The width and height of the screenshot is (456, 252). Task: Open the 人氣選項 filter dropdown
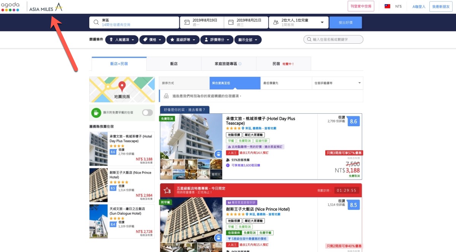121,40
